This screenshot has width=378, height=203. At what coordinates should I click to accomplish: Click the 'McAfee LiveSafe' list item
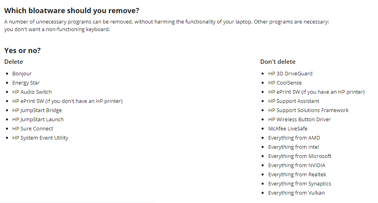click(x=288, y=128)
